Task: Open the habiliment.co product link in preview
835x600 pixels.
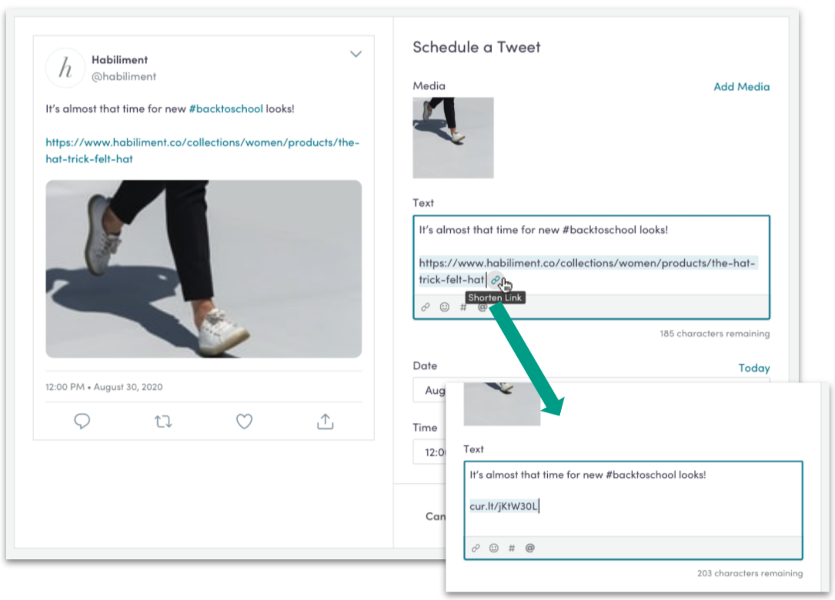Action: point(202,151)
